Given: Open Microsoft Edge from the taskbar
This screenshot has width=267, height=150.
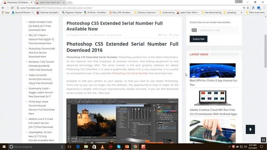Looking at the screenshot, I should pyautogui.click(x=78, y=147).
